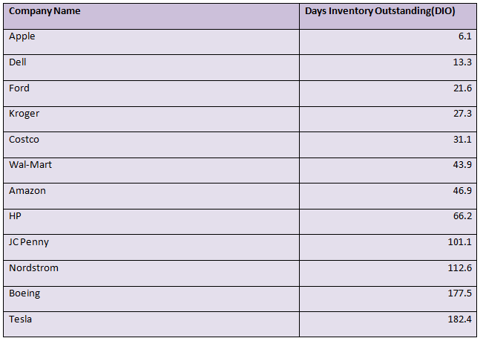Screen dimensions: 483x341
Task: Click the 177.5 value for Boeing
Action: pos(459,293)
